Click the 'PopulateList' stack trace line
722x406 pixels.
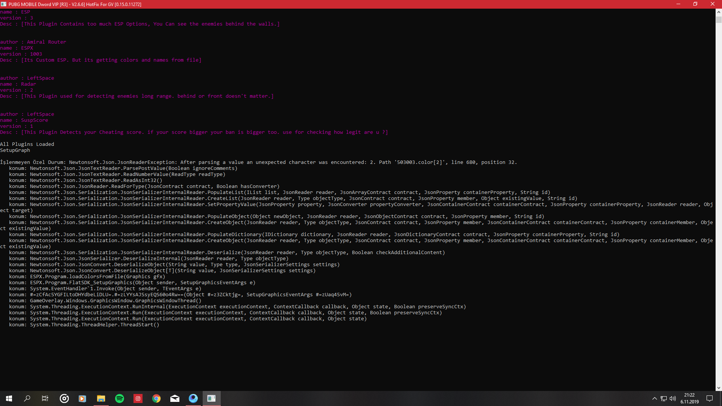point(280,192)
